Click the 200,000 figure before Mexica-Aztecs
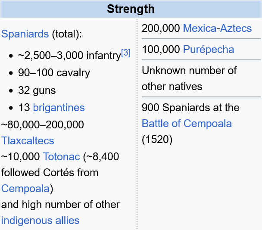262x230 pixels. click(x=161, y=28)
